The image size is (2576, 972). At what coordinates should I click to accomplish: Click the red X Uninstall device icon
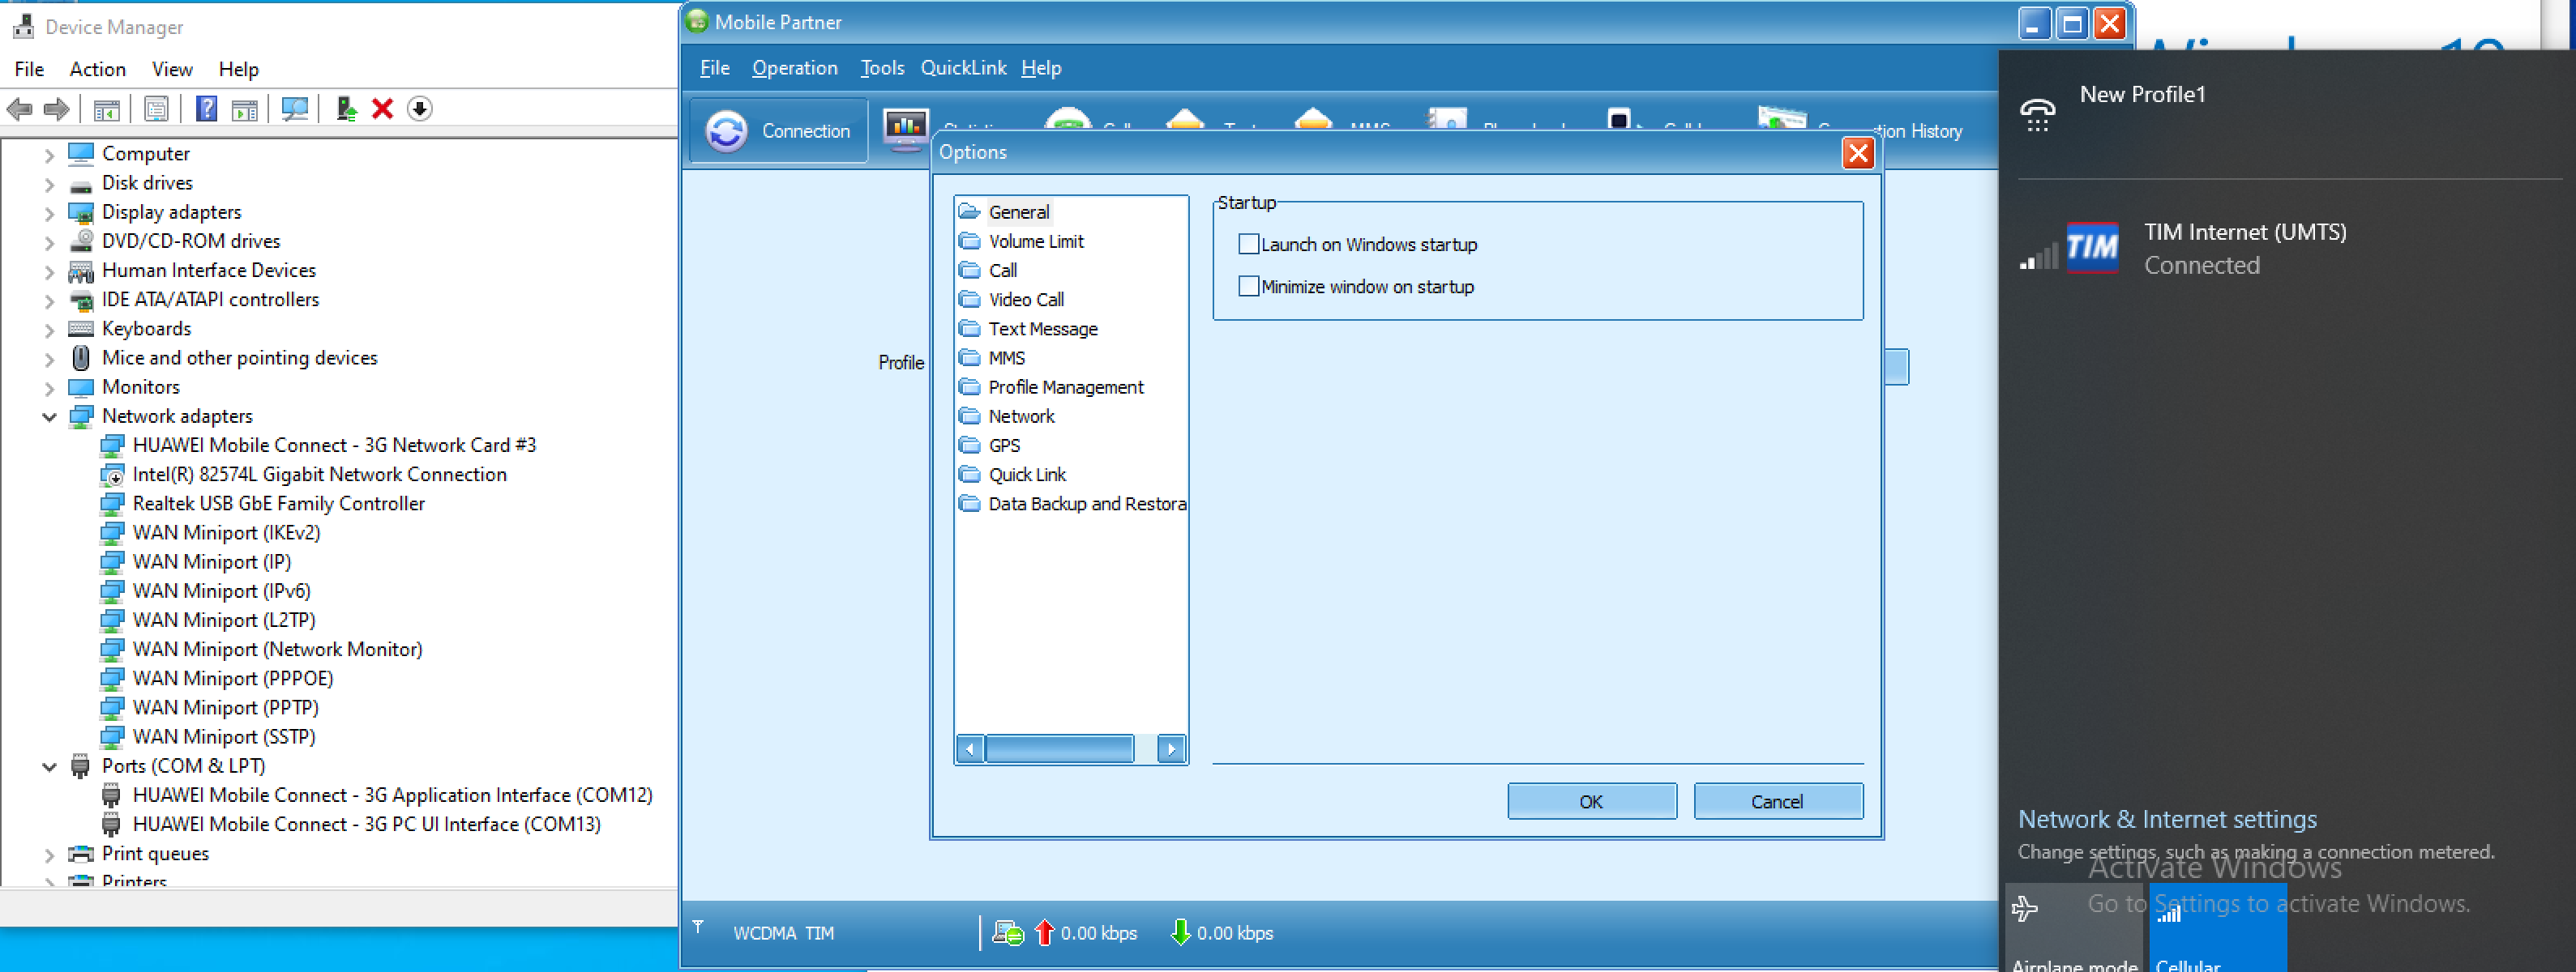point(382,109)
